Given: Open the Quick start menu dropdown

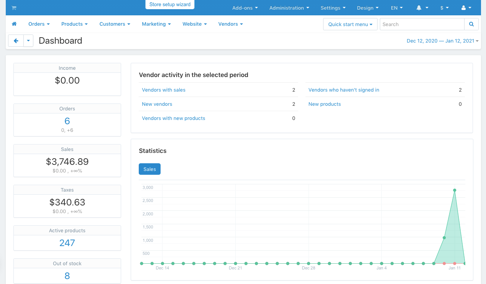Looking at the screenshot, I should click(x=350, y=24).
